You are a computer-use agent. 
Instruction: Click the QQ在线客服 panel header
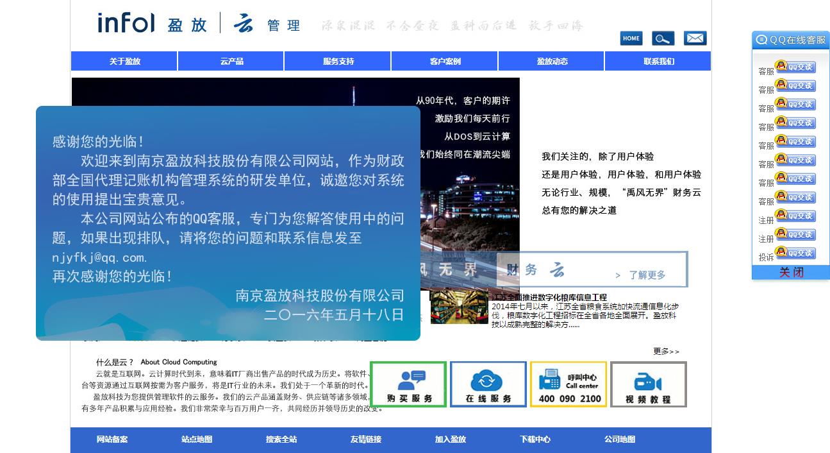pos(791,40)
